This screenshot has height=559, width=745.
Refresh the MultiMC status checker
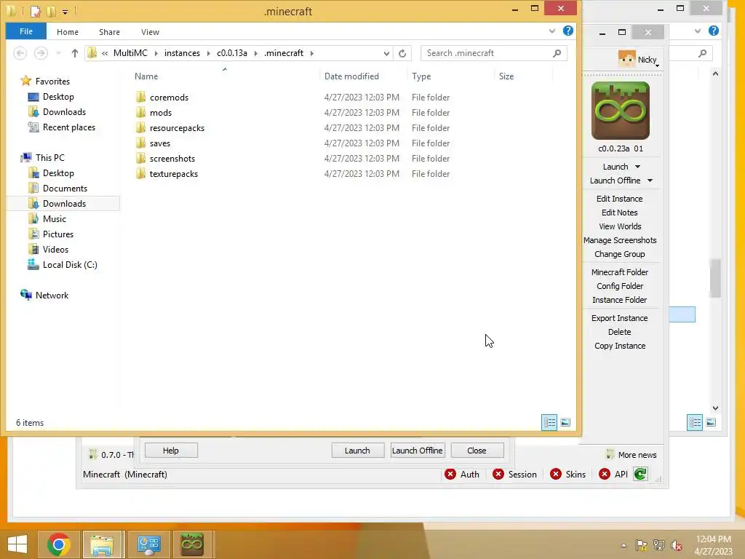click(640, 474)
